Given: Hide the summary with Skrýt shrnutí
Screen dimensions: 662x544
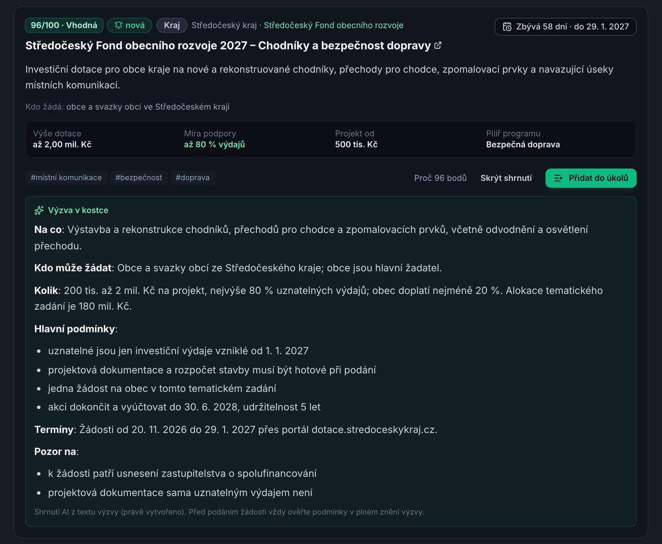Looking at the screenshot, I should tap(506, 178).
